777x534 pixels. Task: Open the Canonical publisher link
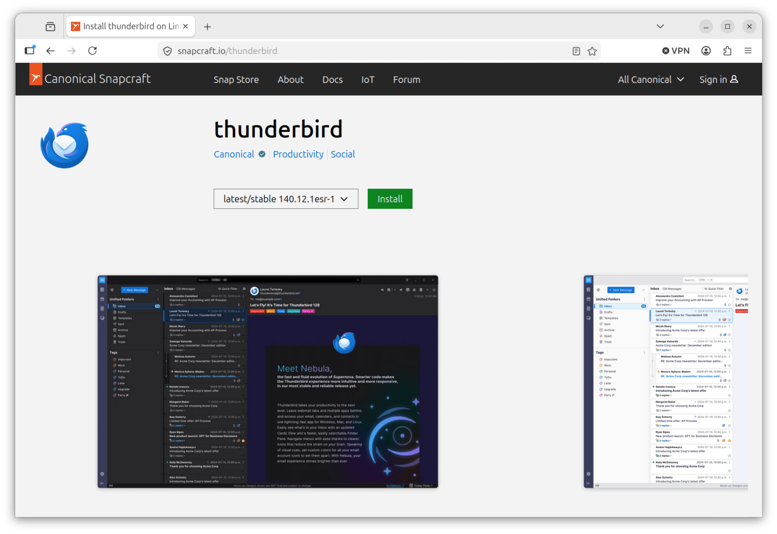pos(234,154)
